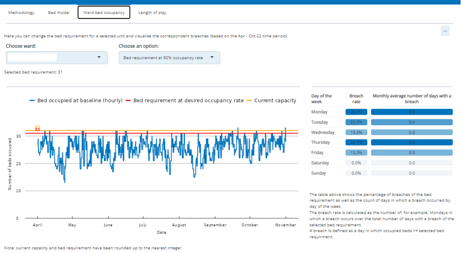Viewport: 461px width, 253px height.
Task: Switch to the Bed model tab
Action: (x=59, y=13)
